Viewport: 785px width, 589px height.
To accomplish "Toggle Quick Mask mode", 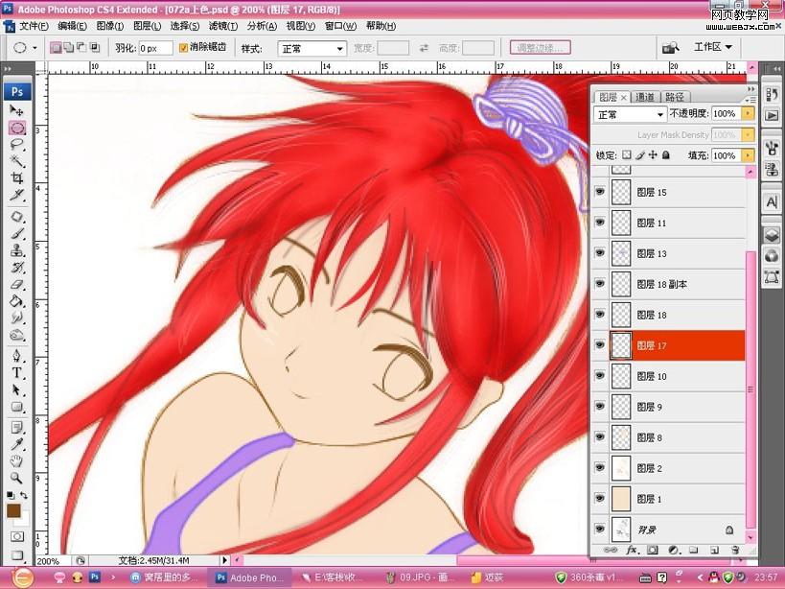I will 17,537.
